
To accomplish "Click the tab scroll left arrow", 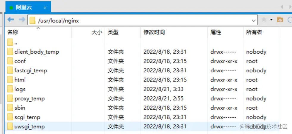I will pos(282,7).
